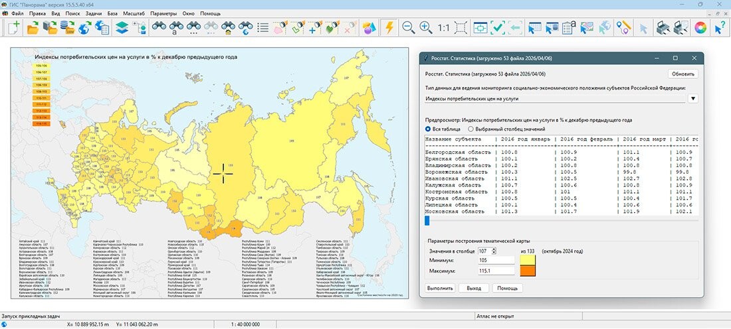Click the new document icon with green plus

(14, 28)
